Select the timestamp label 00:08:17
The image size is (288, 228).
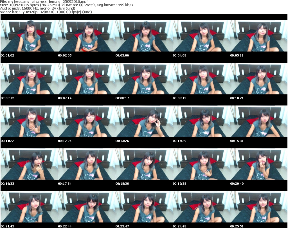pos(122,98)
